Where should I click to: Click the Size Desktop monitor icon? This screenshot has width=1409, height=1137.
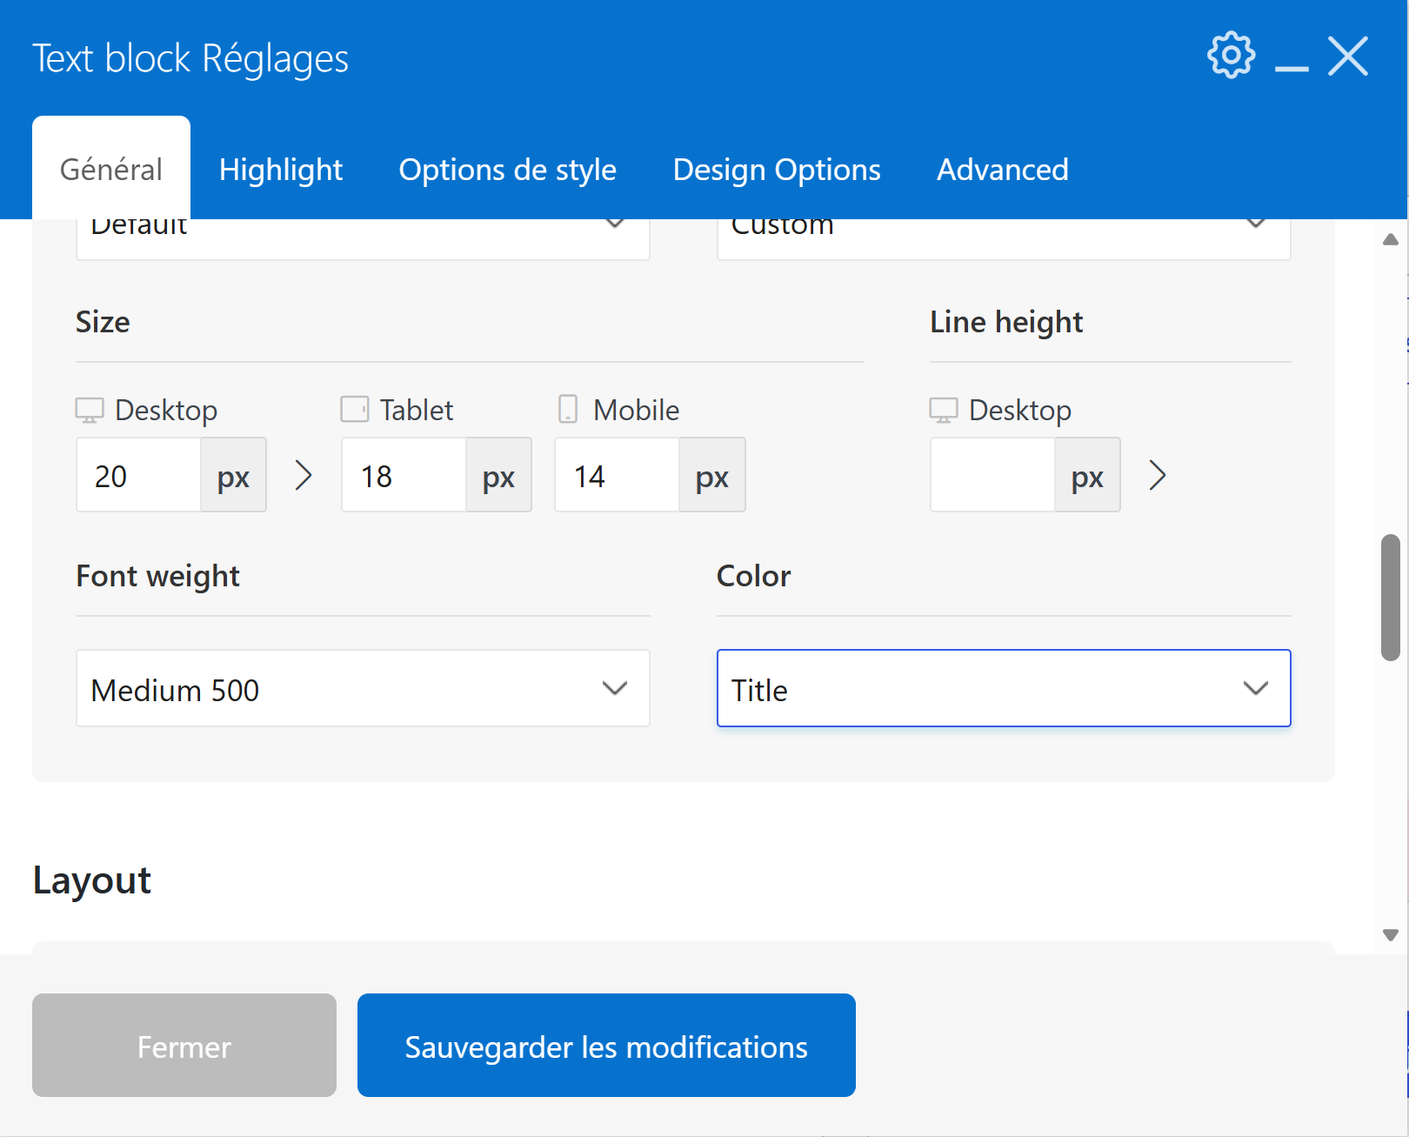pos(90,410)
